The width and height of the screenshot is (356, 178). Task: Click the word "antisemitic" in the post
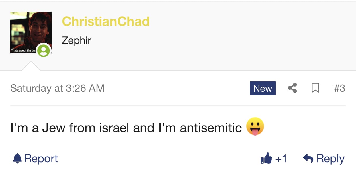(x=211, y=128)
